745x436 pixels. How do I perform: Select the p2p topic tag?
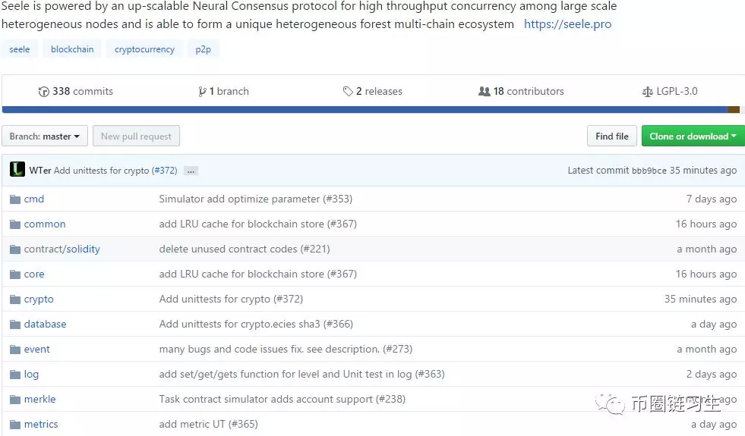203,49
